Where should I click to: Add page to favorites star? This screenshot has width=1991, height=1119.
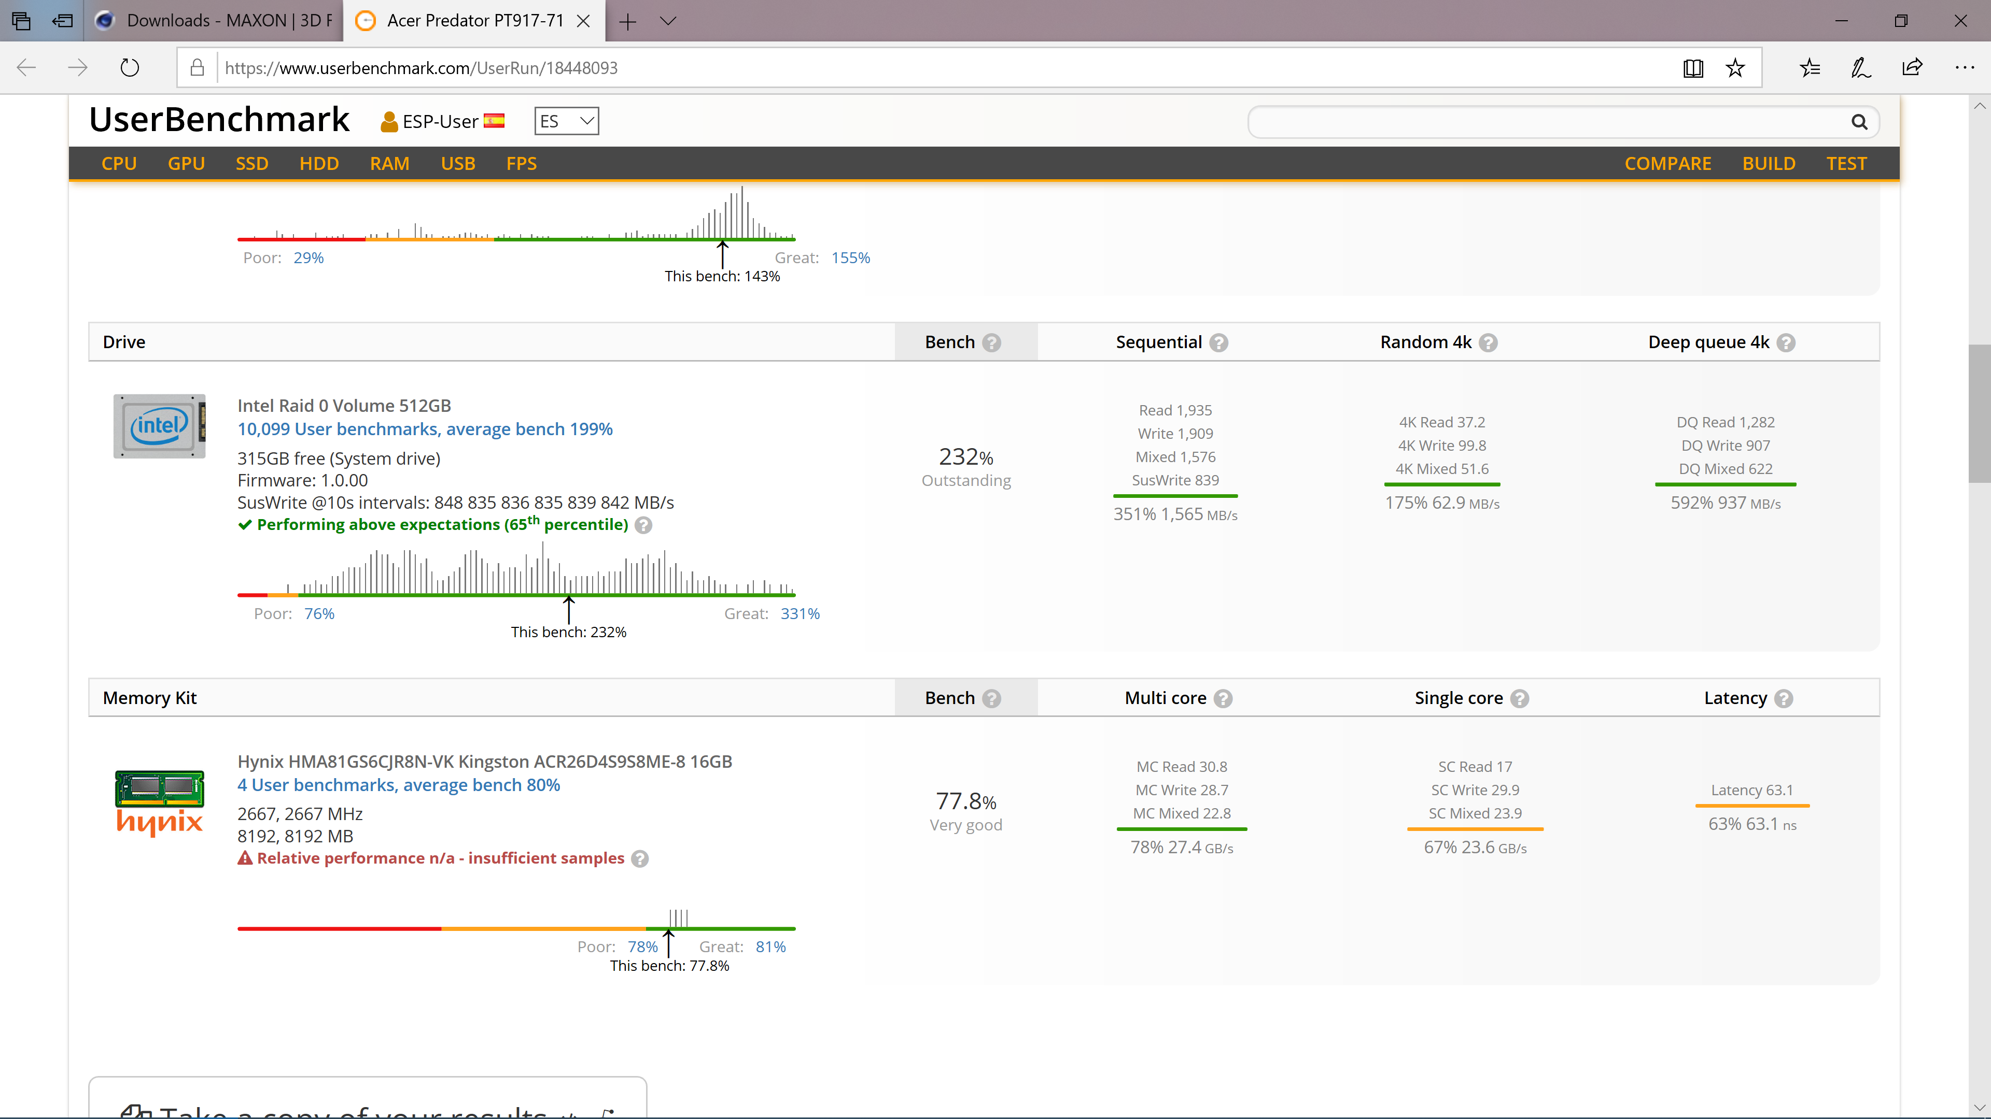(x=1735, y=68)
